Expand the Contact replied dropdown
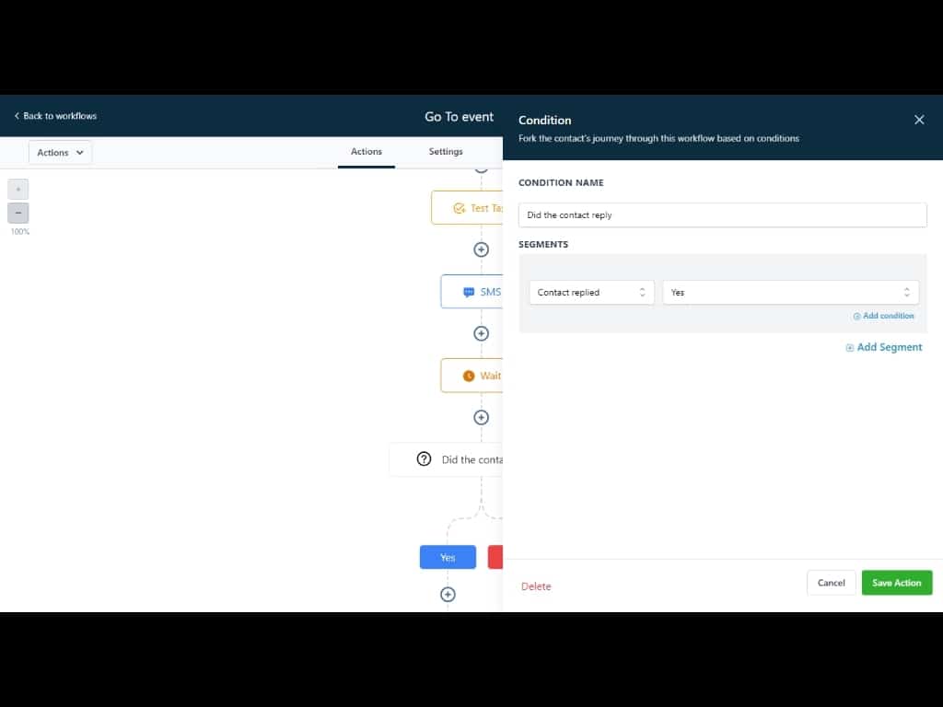 [591, 293]
